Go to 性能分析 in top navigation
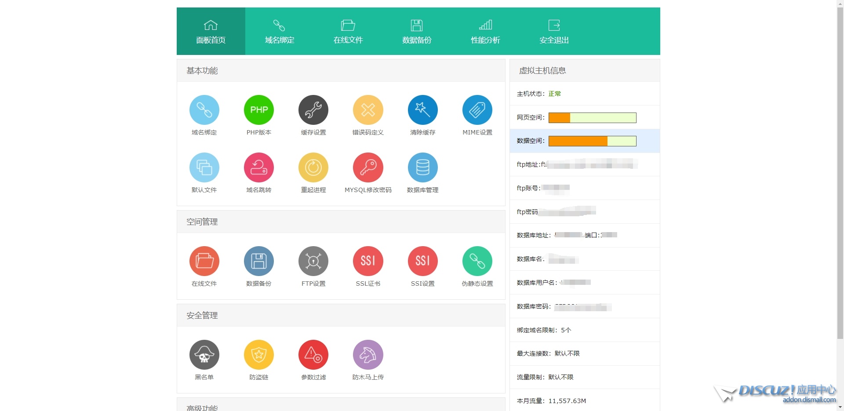The image size is (844, 411). (485, 32)
